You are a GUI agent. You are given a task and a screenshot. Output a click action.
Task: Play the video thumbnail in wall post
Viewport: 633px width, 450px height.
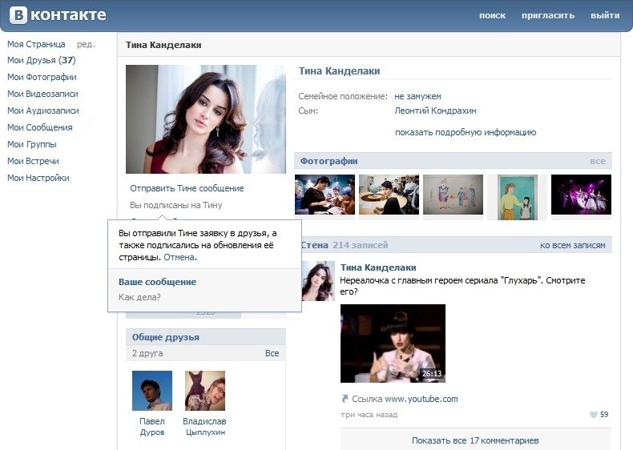click(x=393, y=343)
